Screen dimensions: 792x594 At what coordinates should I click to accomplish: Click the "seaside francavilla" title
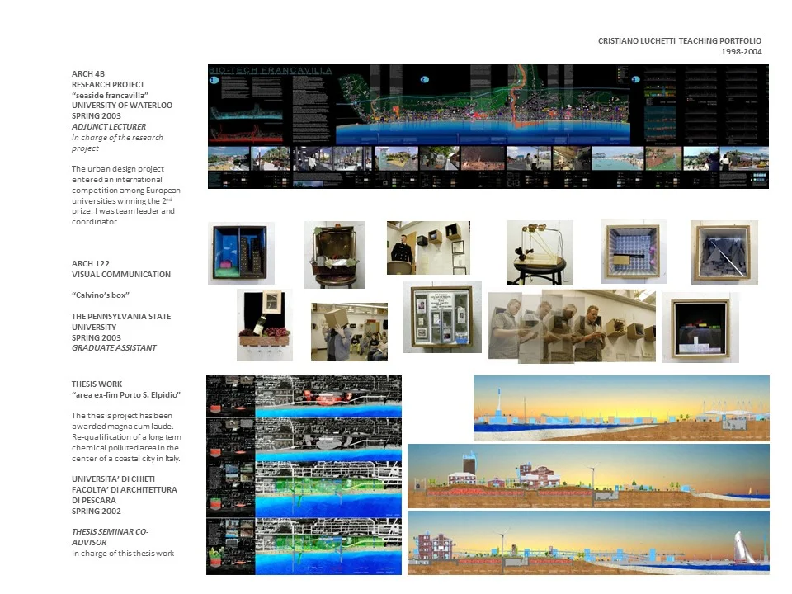pos(110,95)
